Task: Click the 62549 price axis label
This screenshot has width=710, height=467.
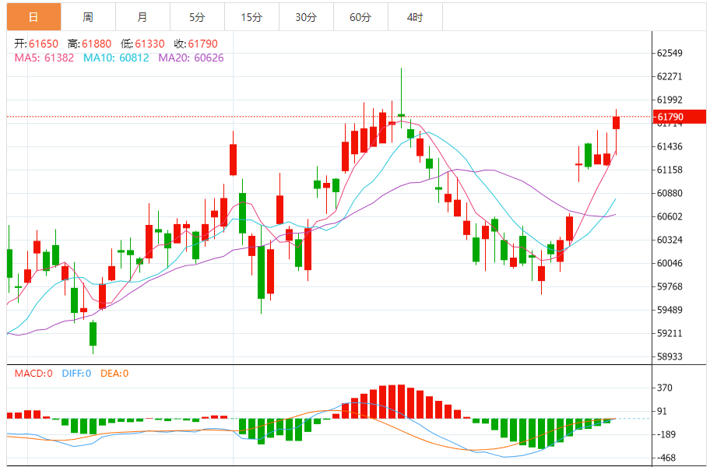Action: coord(670,54)
